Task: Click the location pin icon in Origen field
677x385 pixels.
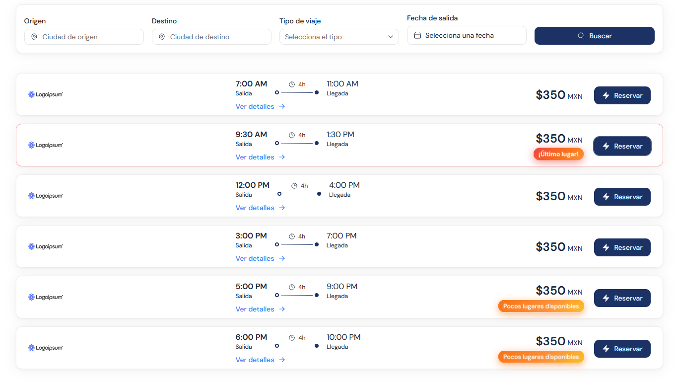Action: click(x=34, y=37)
